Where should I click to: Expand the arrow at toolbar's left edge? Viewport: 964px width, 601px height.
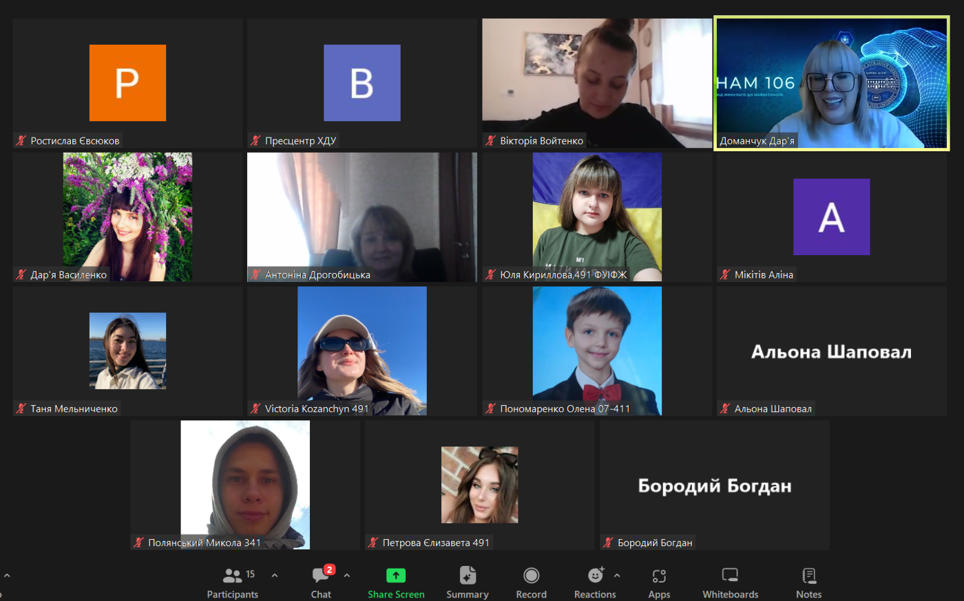tap(7, 576)
